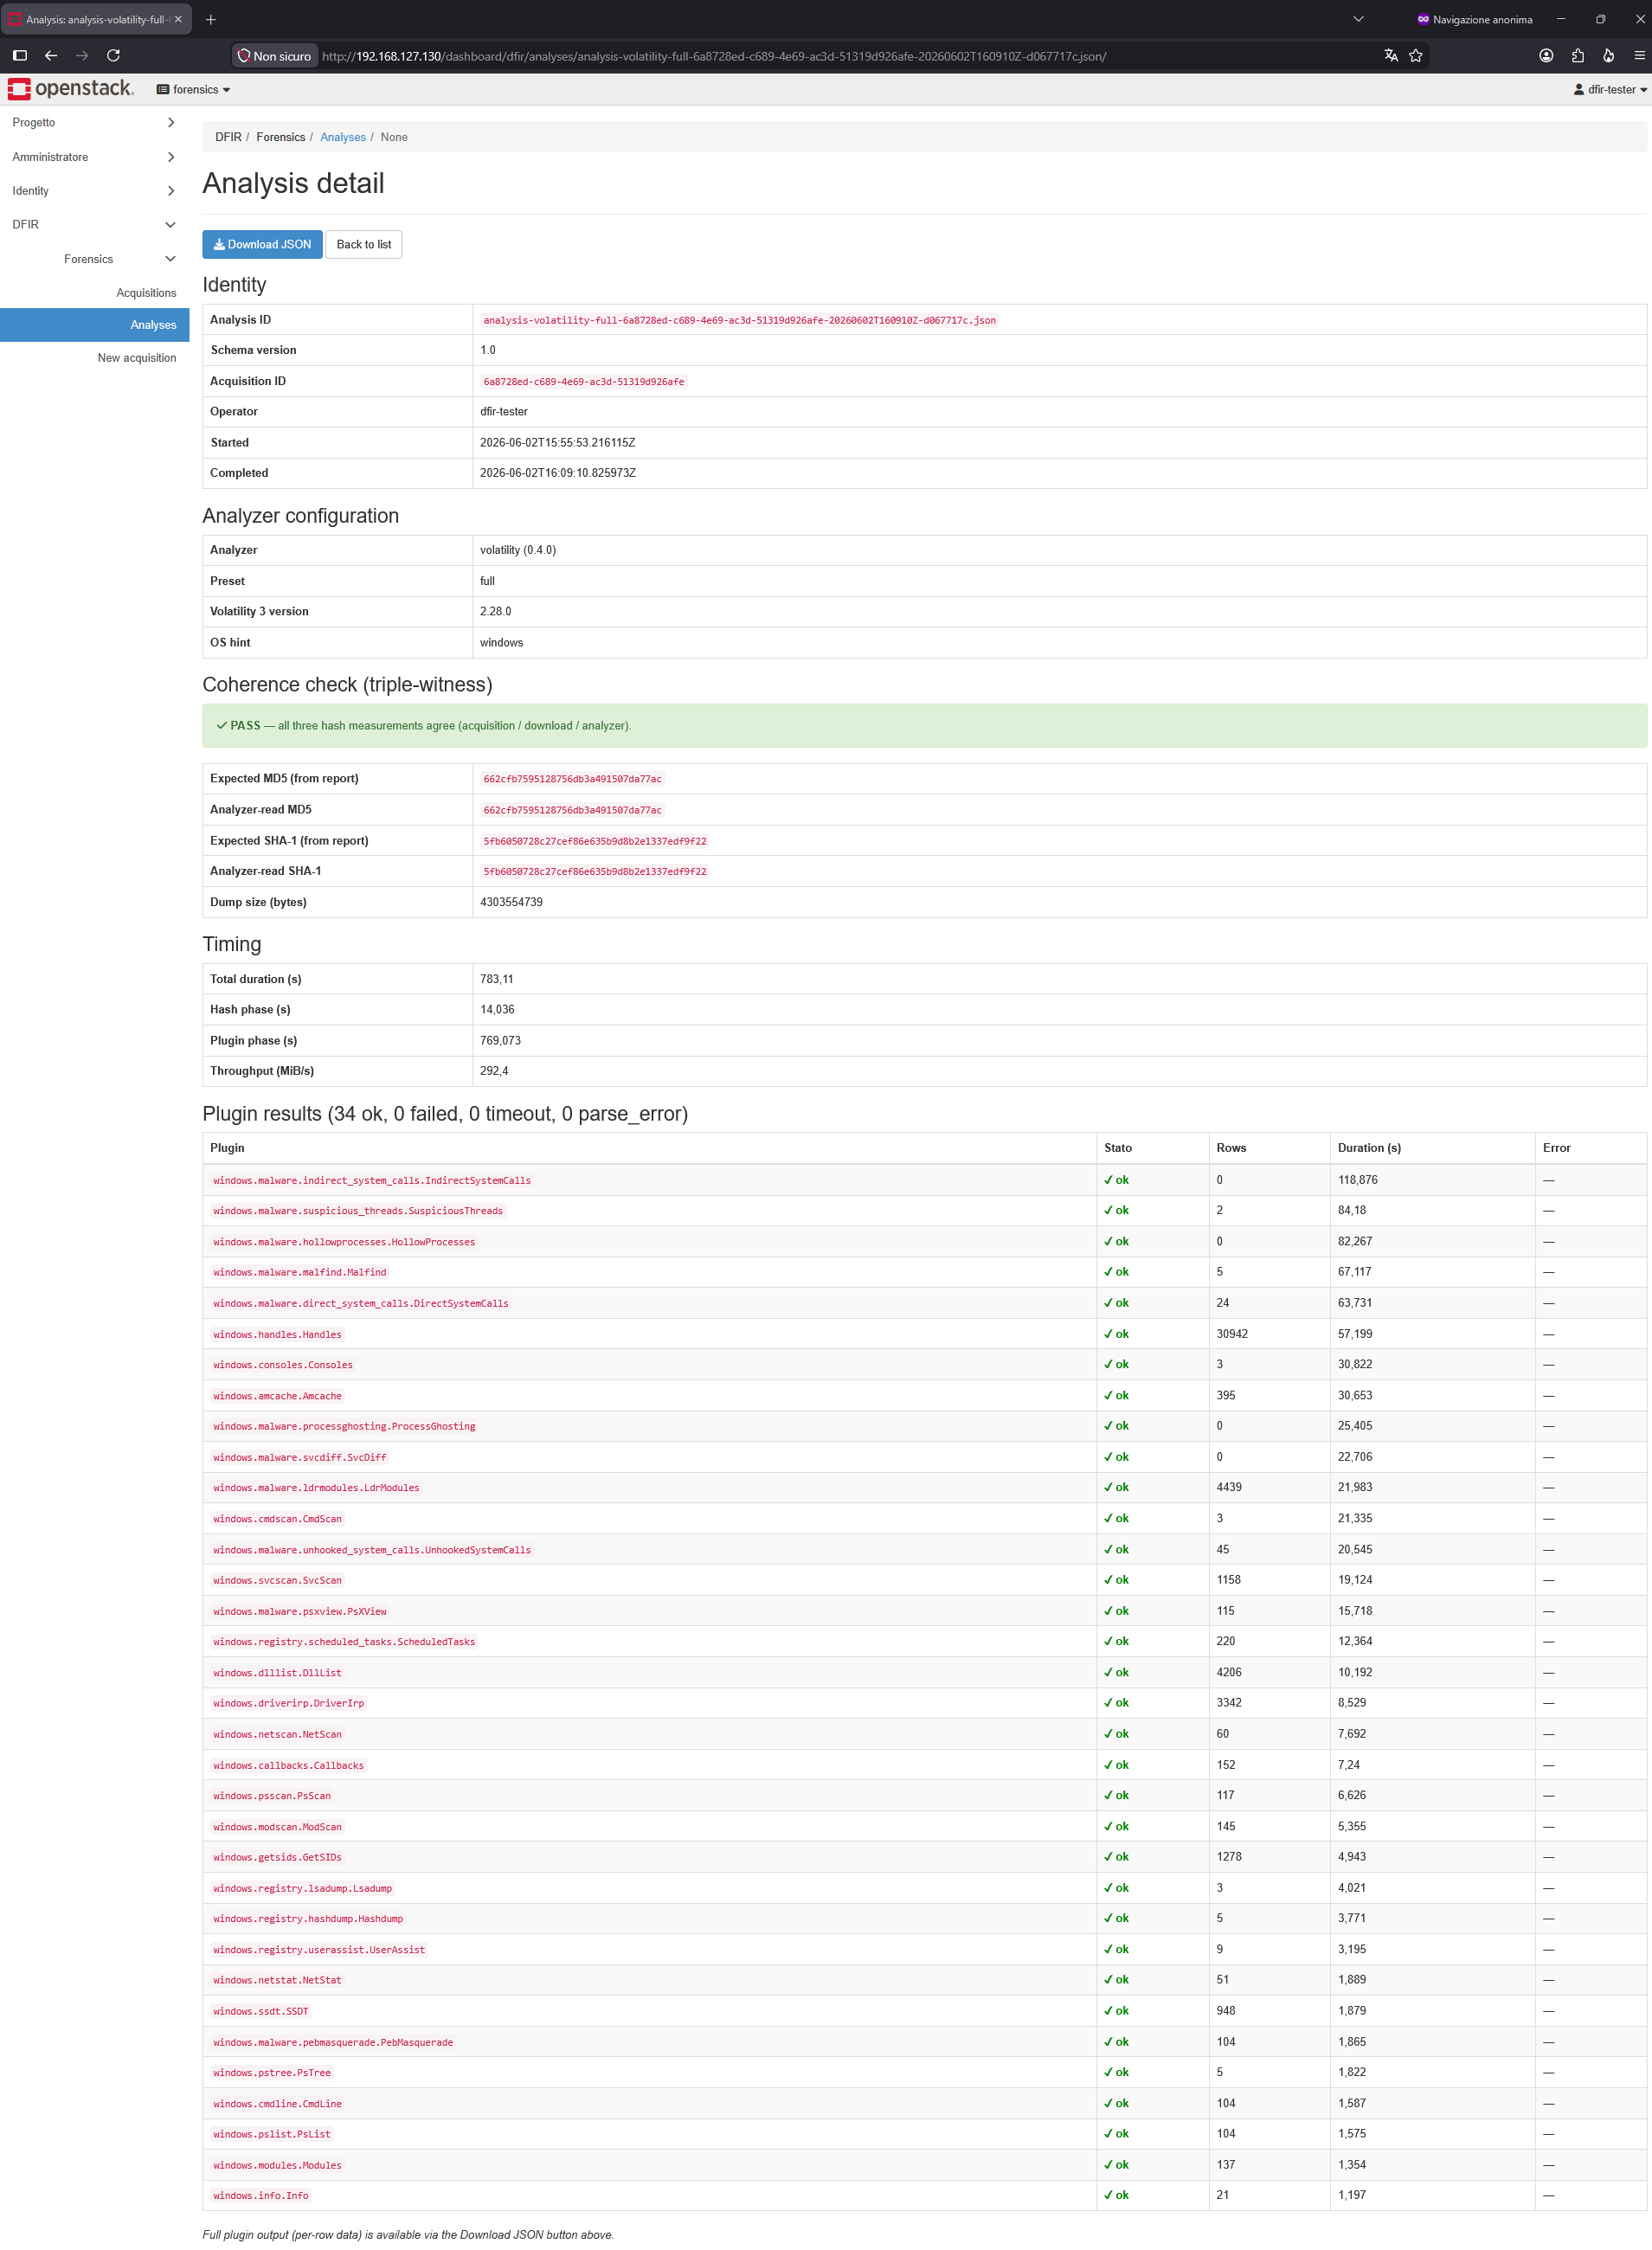
Task: Collapse the DFIR sidebar section
Action: point(94,225)
